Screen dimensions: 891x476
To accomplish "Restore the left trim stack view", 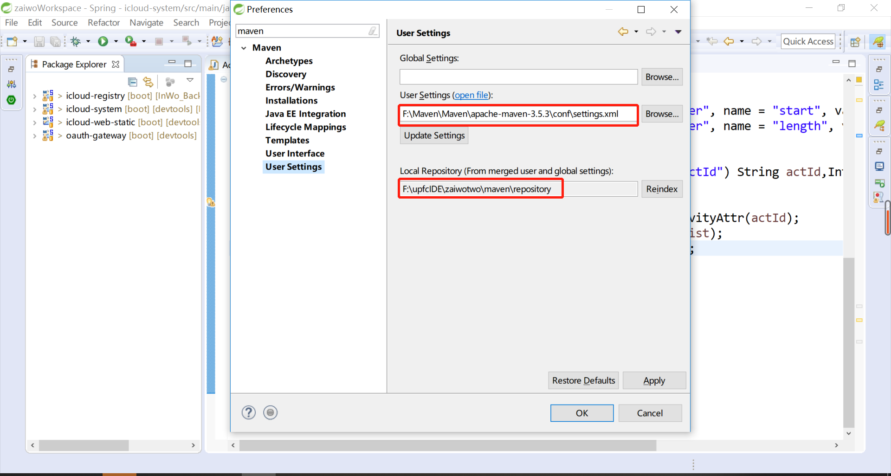I will [11, 69].
